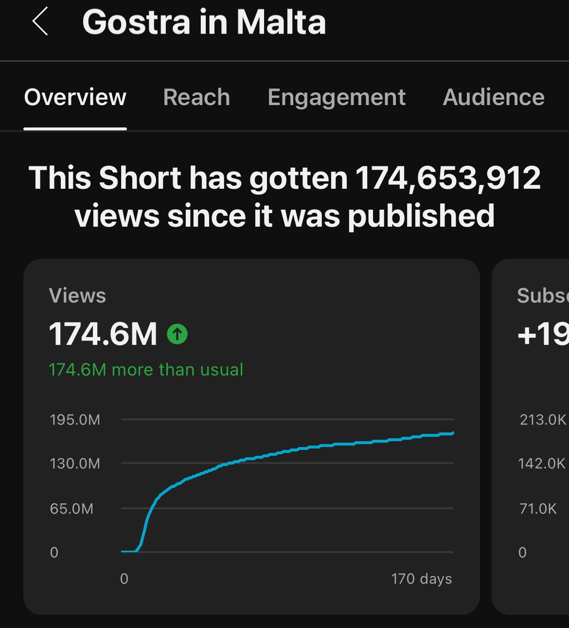Tap the 'Gostra in Malta' page title

coord(204,22)
